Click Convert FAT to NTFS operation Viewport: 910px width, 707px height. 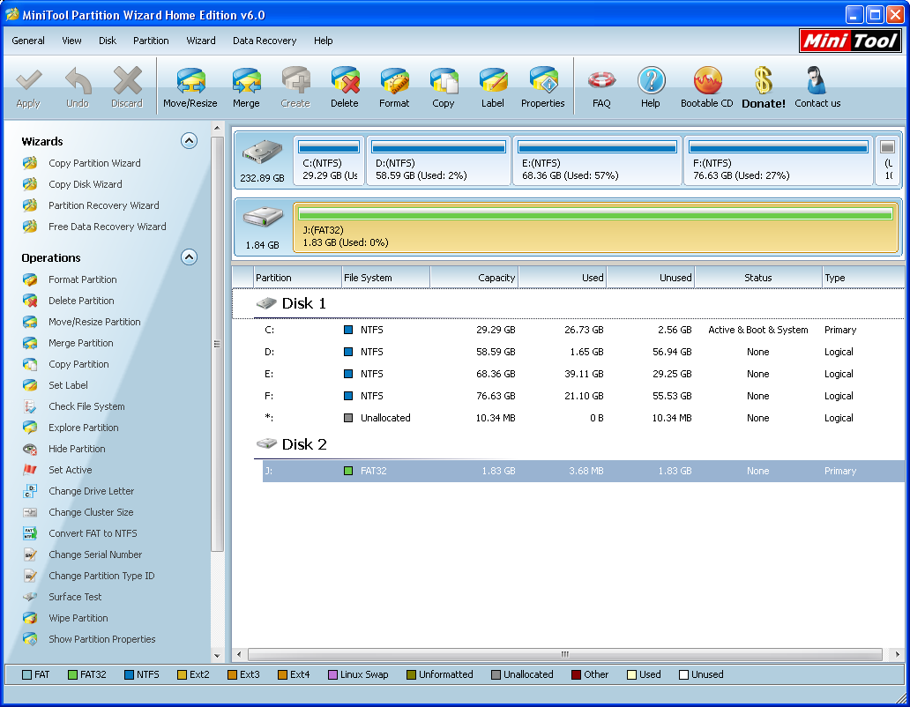(x=93, y=533)
